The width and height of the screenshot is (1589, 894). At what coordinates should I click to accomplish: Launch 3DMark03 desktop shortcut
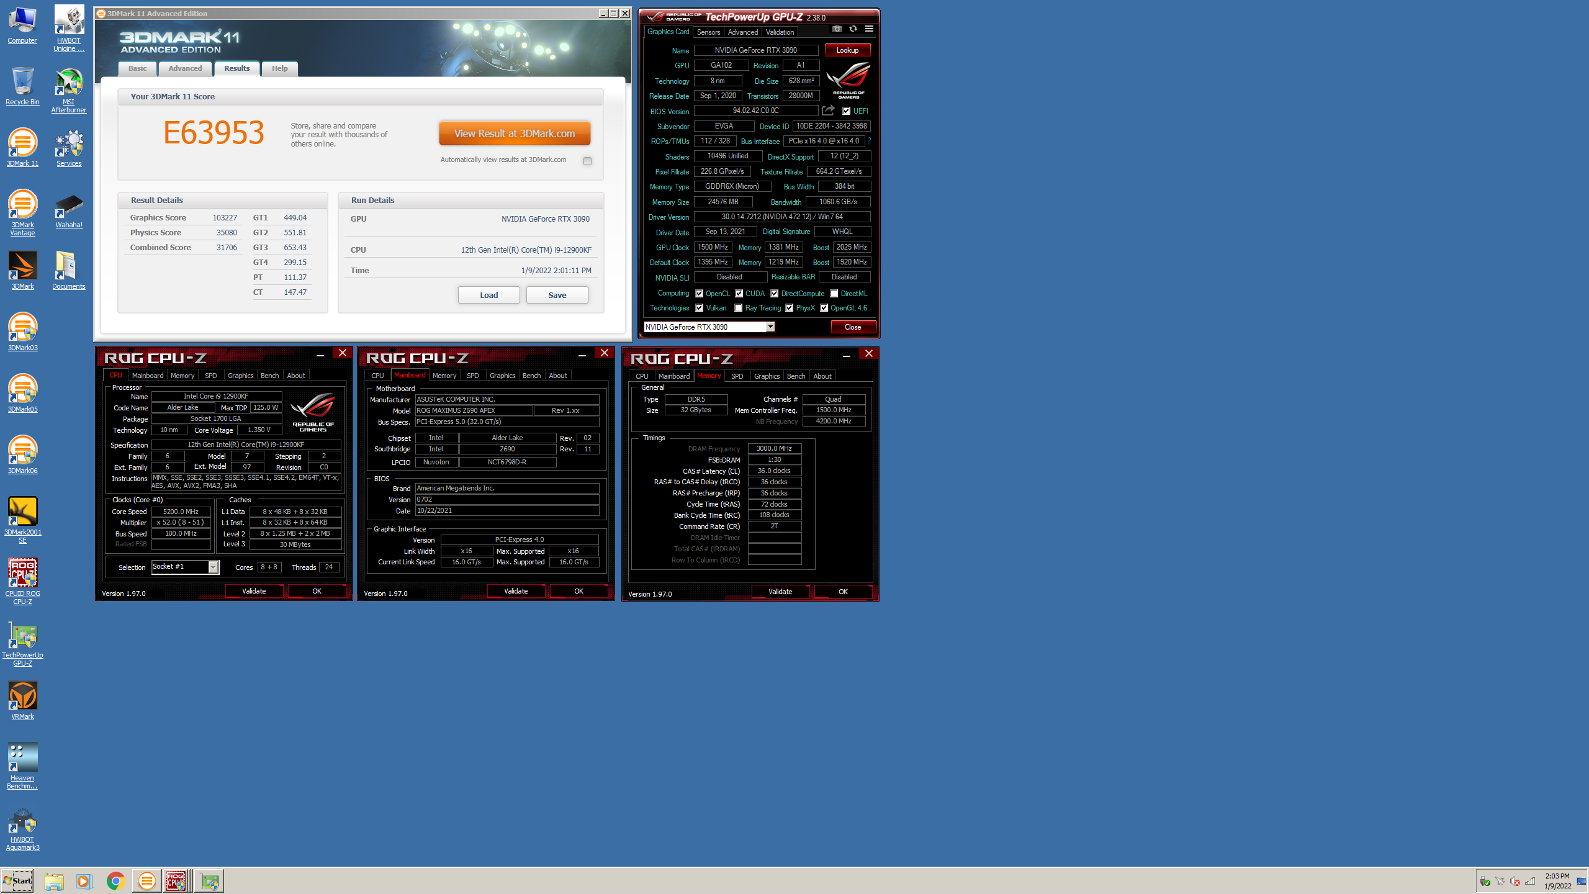22,332
